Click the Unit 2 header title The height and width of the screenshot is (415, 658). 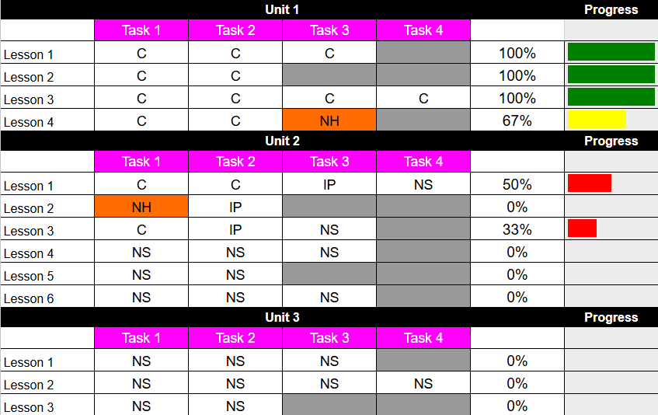(x=282, y=141)
